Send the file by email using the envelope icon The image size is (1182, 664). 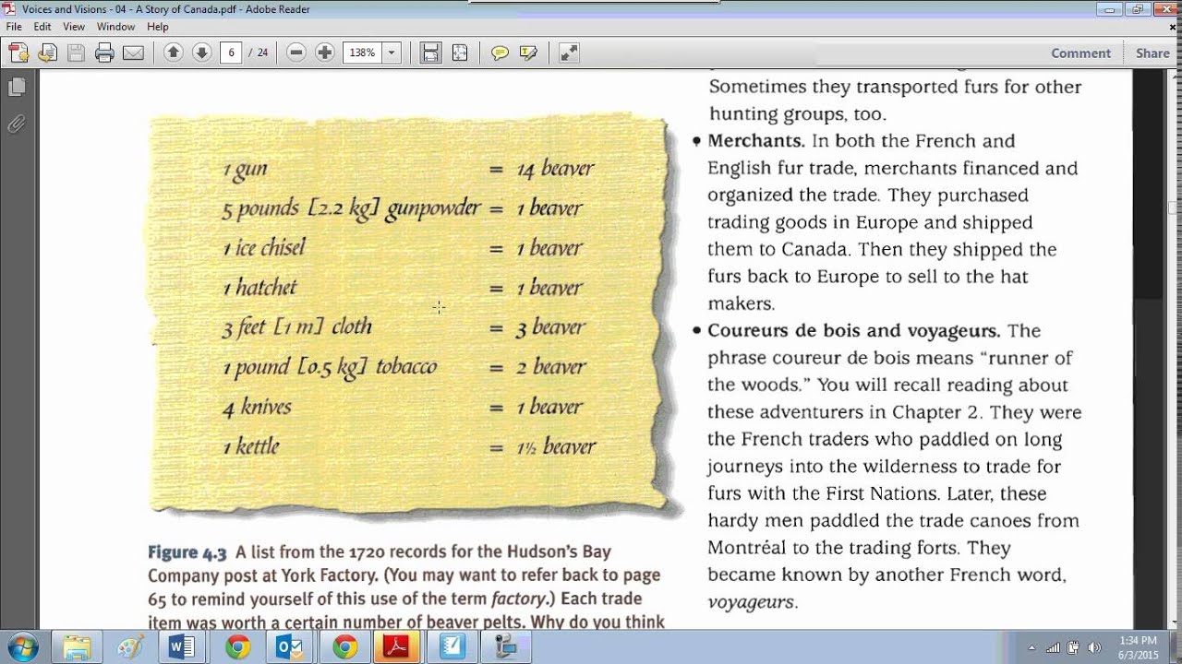tap(133, 53)
